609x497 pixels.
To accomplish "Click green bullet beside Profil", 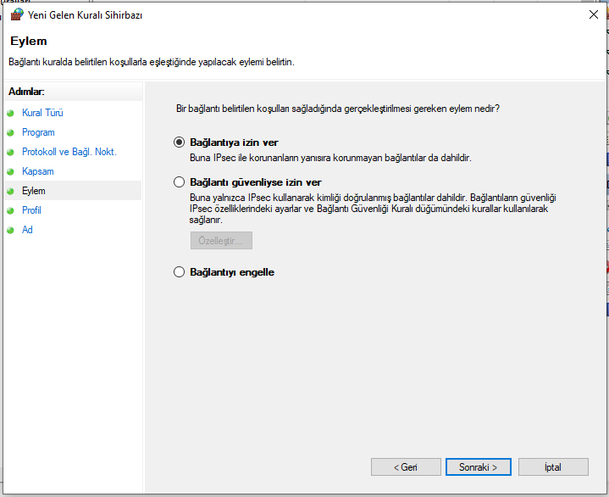I will (x=10, y=210).
